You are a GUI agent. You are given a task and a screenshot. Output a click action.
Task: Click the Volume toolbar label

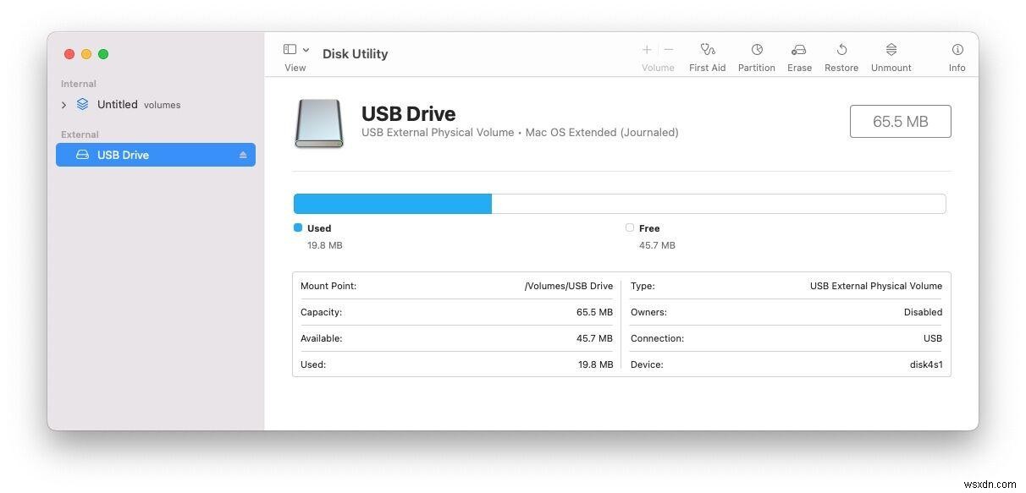[658, 68]
